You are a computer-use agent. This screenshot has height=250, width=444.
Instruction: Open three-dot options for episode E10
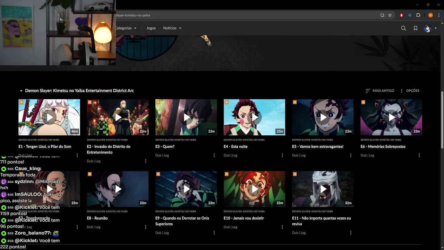[x=282, y=227]
